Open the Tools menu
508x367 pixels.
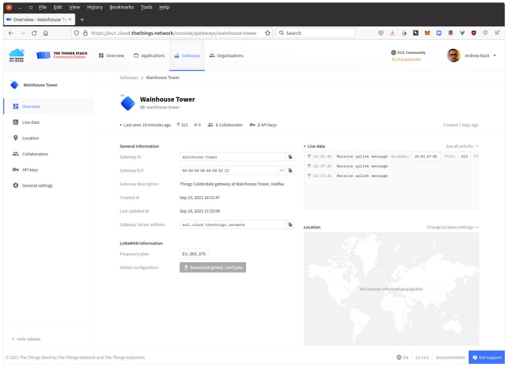pos(146,7)
